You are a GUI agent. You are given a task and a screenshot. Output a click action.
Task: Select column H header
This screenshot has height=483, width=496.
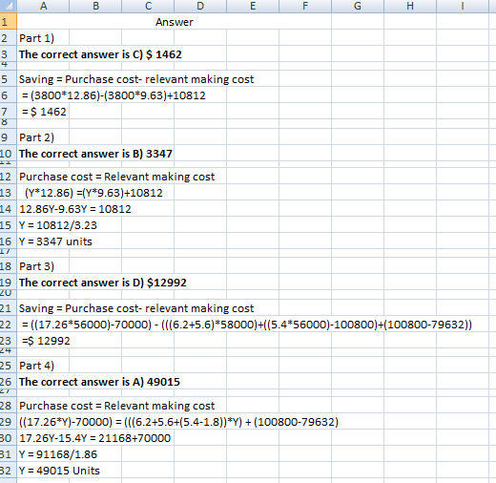[x=410, y=6]
